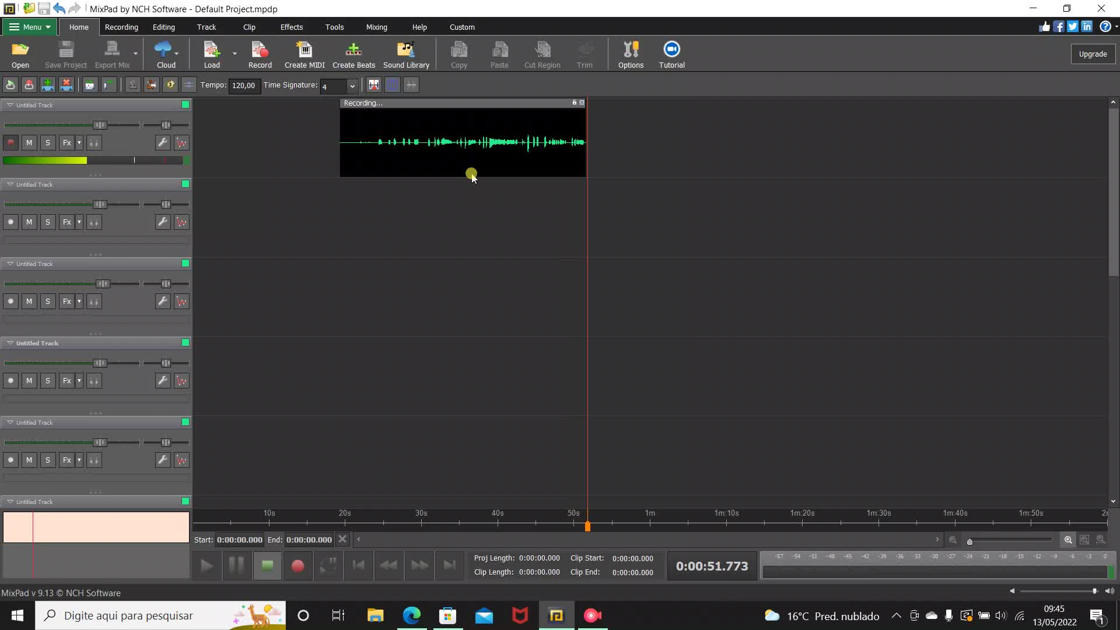
Task: Open the second track's wrench settings
Action: [x=163, y=222]
